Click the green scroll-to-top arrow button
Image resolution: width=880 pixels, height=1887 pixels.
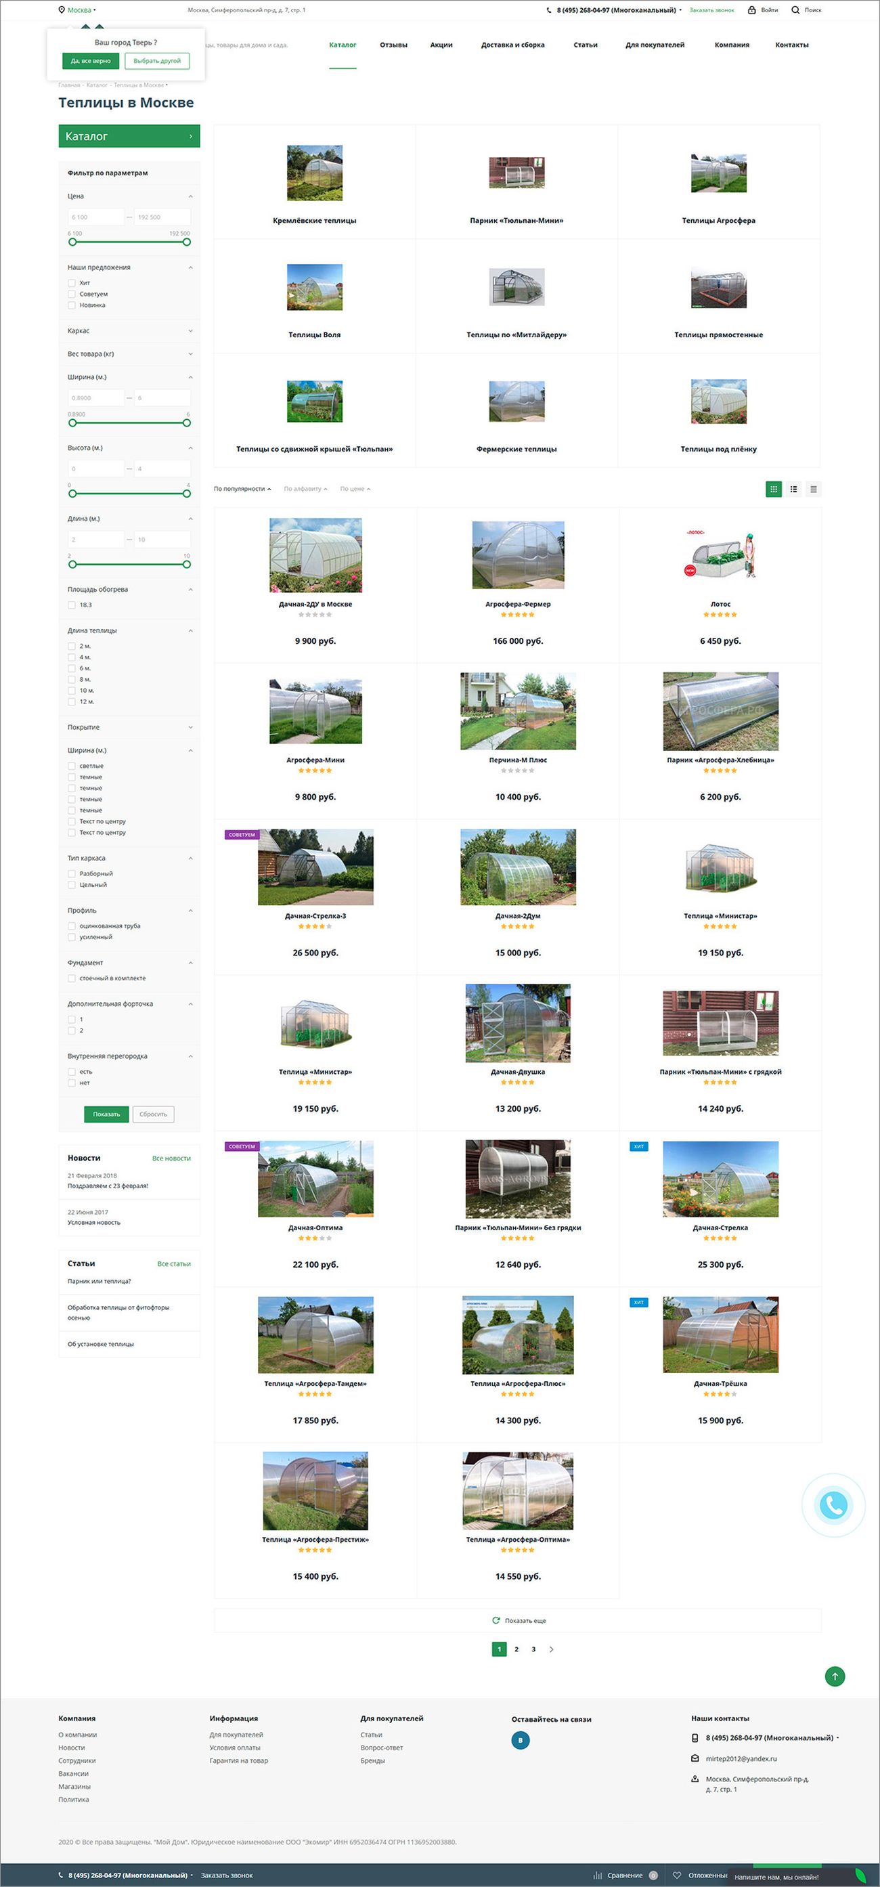835,1675
